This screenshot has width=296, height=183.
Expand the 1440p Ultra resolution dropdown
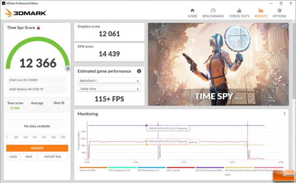pos(109,89)
